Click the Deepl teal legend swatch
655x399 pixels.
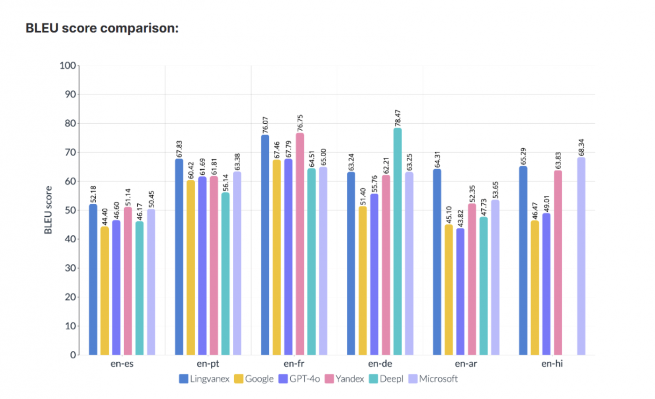(x=373, y=379)
